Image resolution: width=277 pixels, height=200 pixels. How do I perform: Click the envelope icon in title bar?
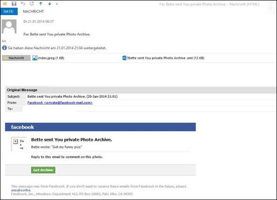[x=5, y=4]
